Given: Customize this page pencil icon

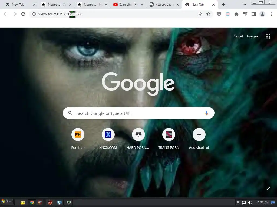Looking at the screenshot, I should (x=268, y=189).
